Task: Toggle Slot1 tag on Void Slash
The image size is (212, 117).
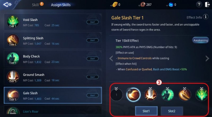Action: [92, 22]
